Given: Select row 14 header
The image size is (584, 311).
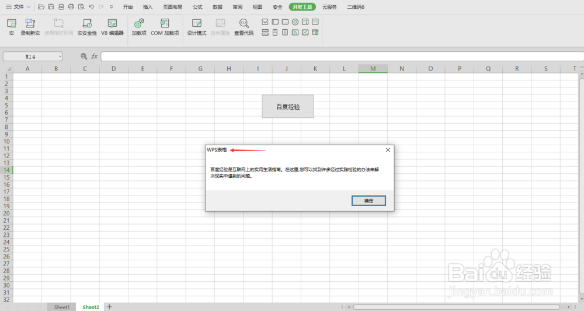Looking at the screenshot, I should (6, 170).
